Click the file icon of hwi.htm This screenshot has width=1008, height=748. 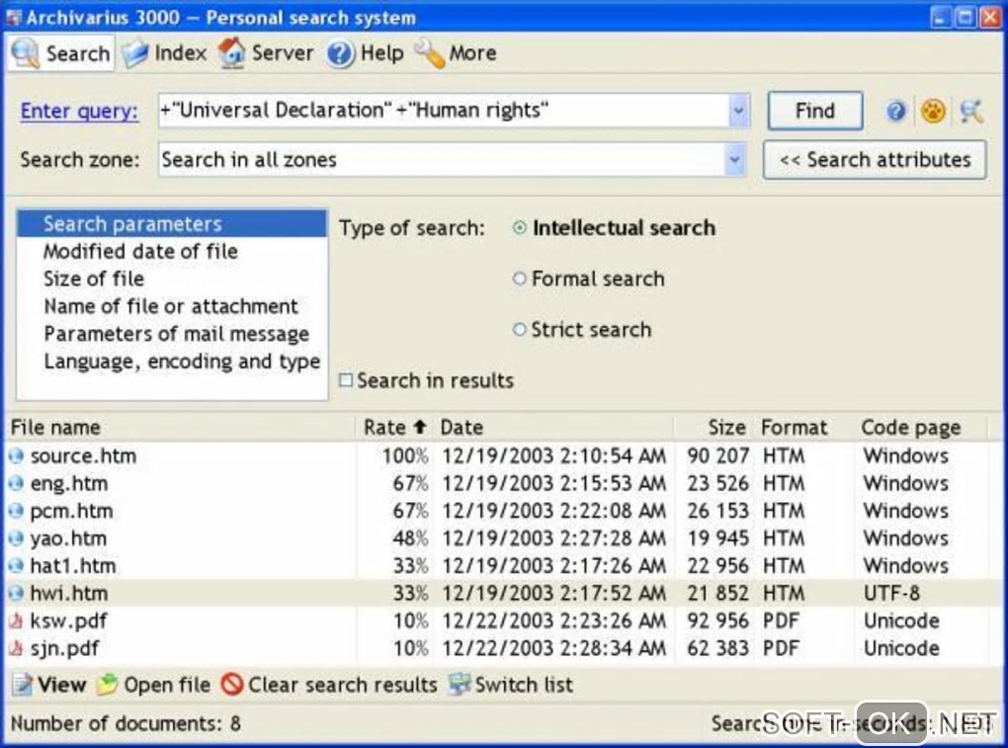pyautogui.click(x=17, y=594)
